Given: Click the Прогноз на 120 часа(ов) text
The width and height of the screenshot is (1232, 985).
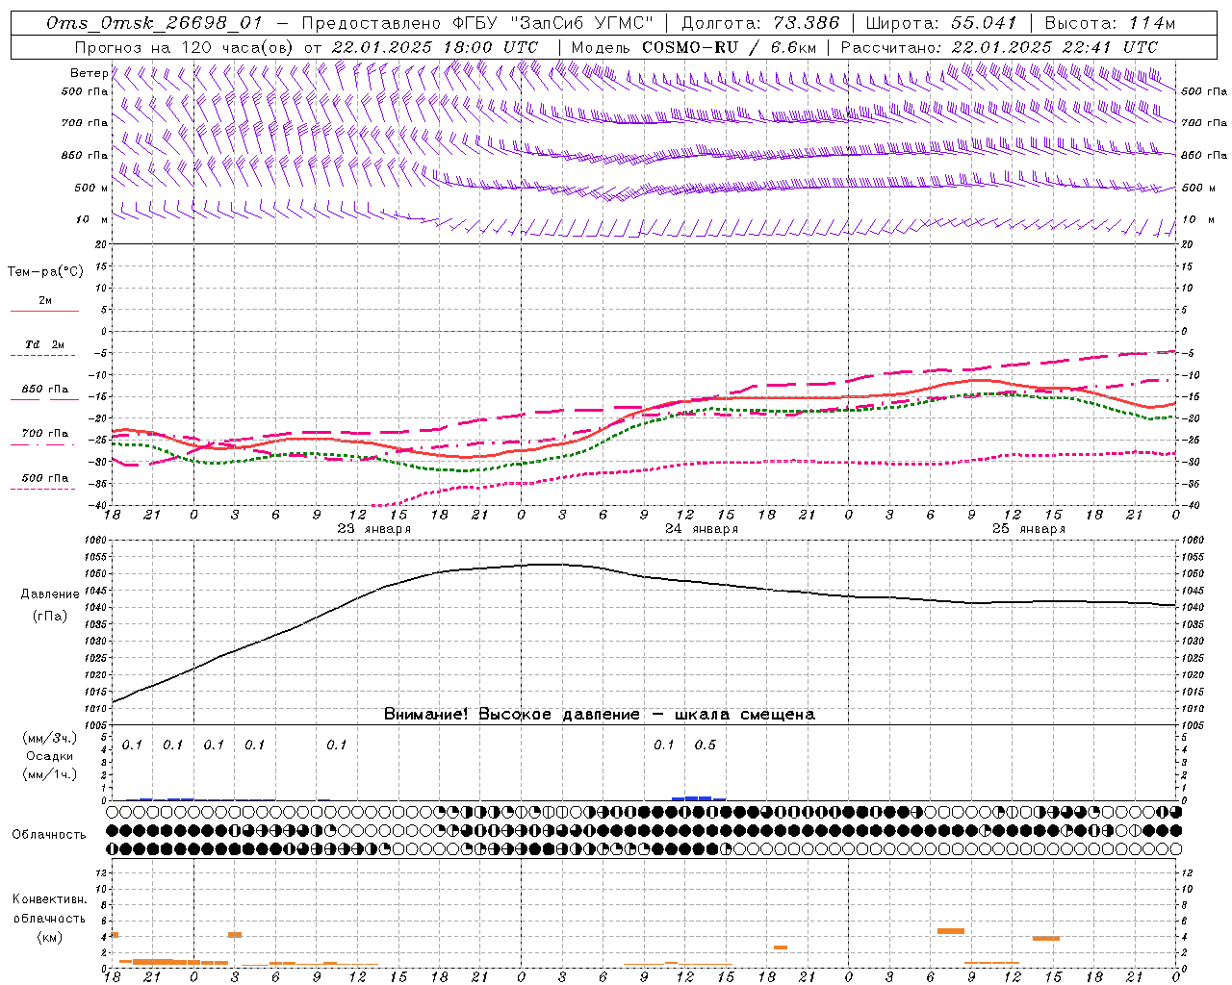Looking at the screenshot, I should 185,47.
